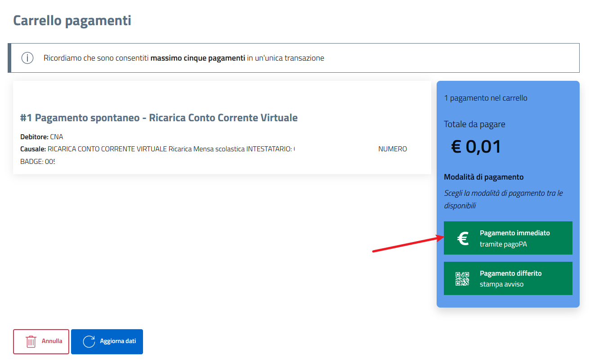Click the 'Modalità di pagamento' heading

click(x=483, y=177)
